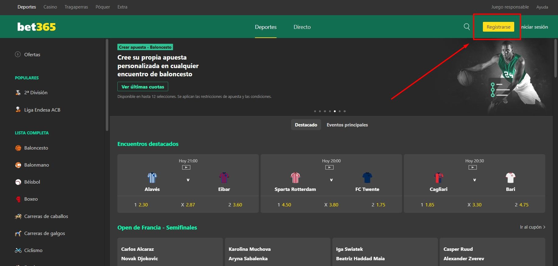Open the search magnifier icon
Viewport: 558px width, 266px height.
click(x=467, y=27)
